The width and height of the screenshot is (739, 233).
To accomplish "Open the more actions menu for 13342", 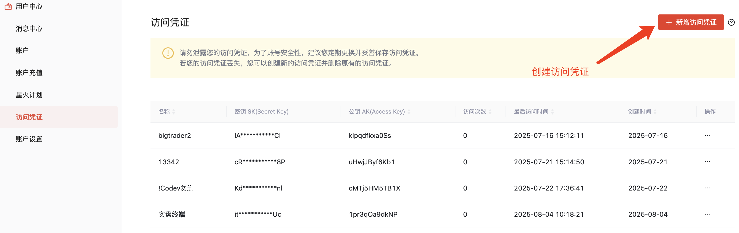I will click(x=707, y=162).
